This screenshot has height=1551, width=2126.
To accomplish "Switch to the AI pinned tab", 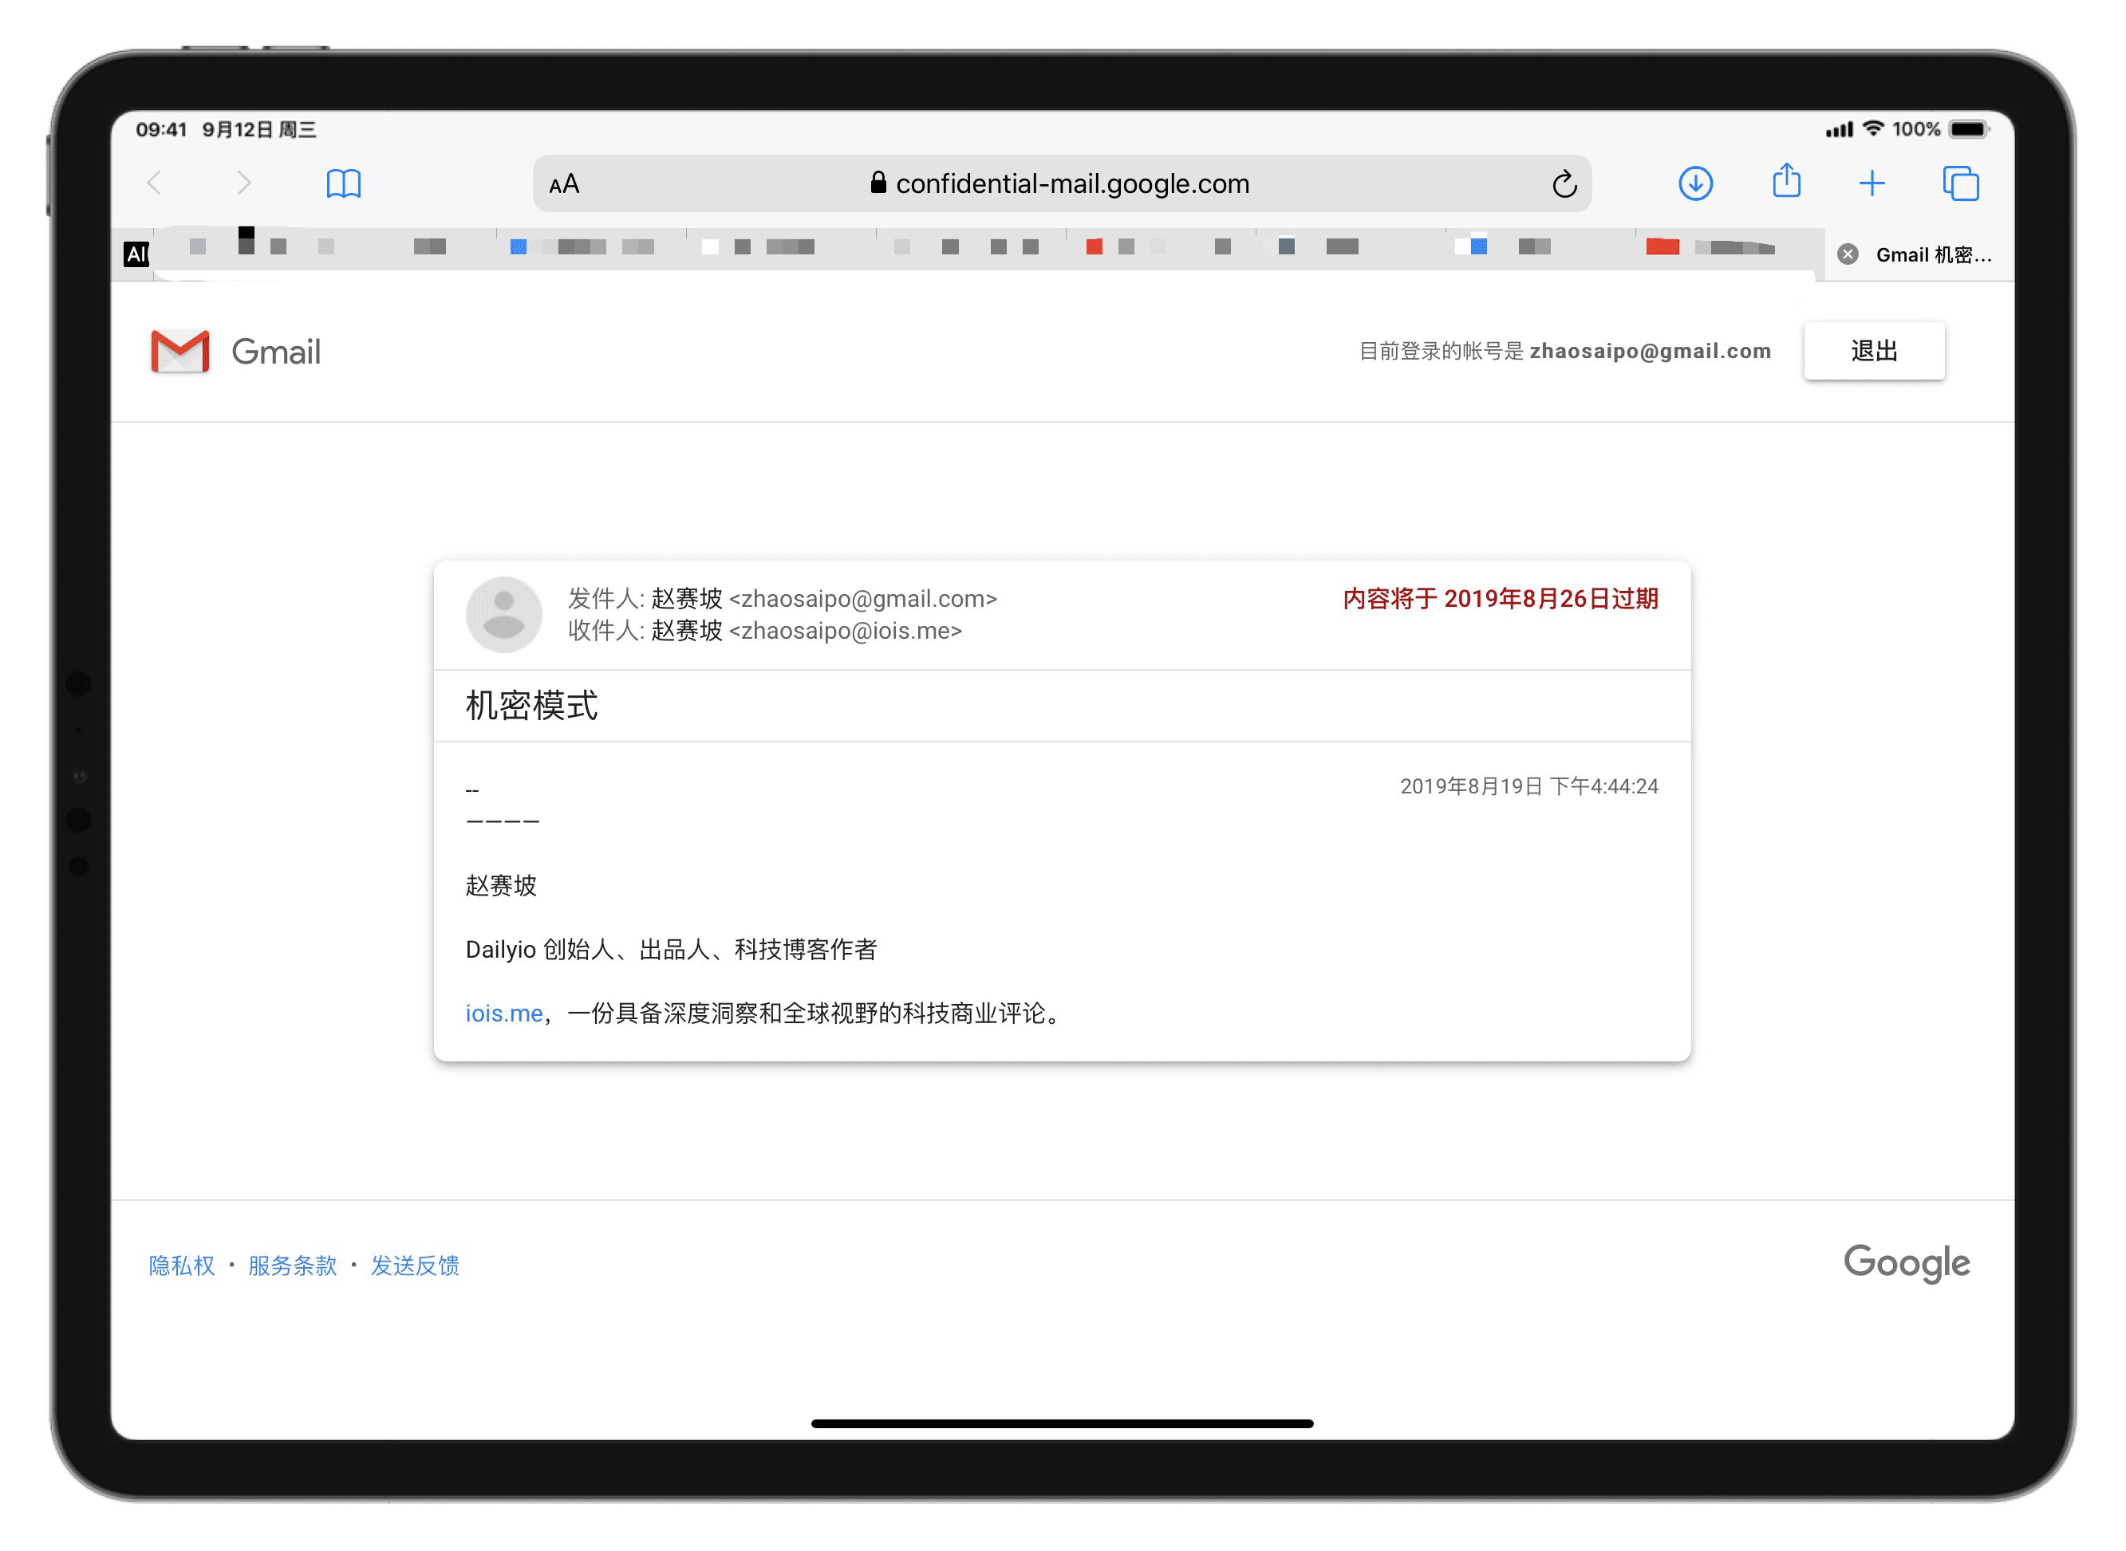I will click(x=136, y=254).
